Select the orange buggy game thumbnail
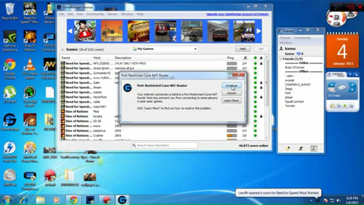The image size is (364, 205). (x=112, y=31)
